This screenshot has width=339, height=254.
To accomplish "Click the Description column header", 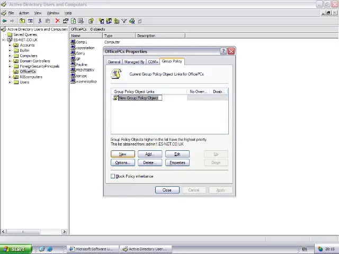I will point(160,35).
